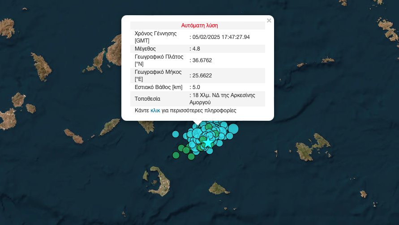Click the red 'Αυτόματη λύση' header
This screenshot has width=399, height=225.
pyautogui.click(x=199, y=25)
